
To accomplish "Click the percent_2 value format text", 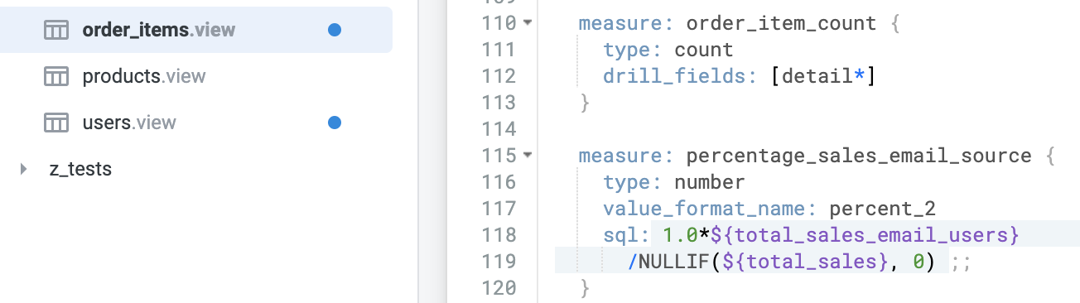I will (882, 209).
